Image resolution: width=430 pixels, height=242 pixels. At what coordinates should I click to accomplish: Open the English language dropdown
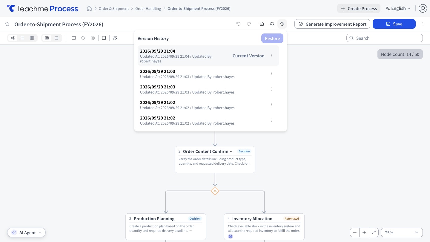click(398, 8)
